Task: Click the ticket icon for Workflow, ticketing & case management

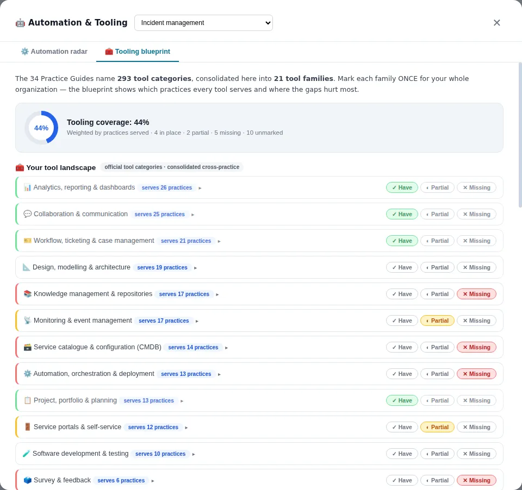Action: click(x=27, y=241)
